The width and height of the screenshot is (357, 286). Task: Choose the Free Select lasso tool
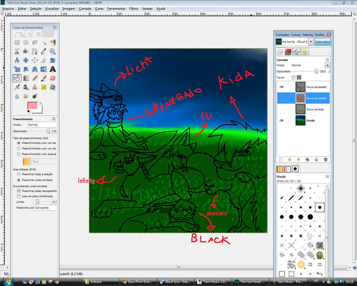click(35, 43)
